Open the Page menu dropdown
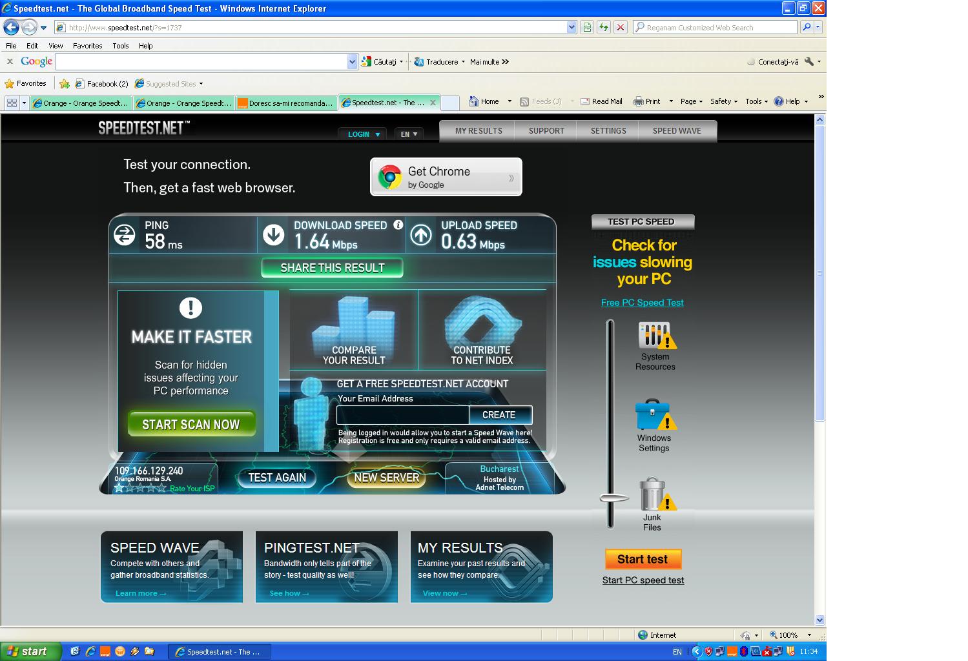 [x=692, y=101]
